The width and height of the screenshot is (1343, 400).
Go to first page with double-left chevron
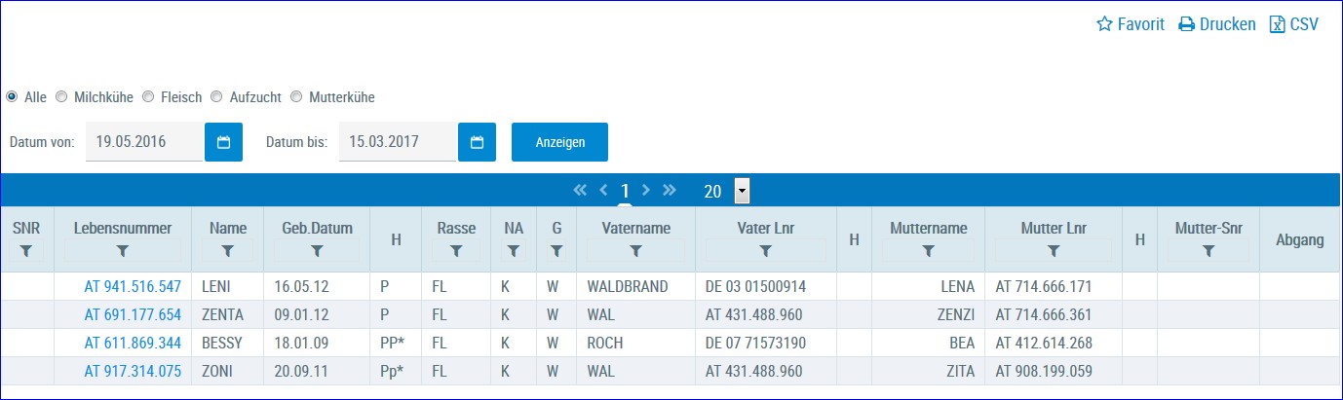click(580, 190)
